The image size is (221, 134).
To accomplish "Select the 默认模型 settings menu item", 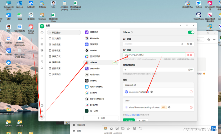I will [64, 38].
